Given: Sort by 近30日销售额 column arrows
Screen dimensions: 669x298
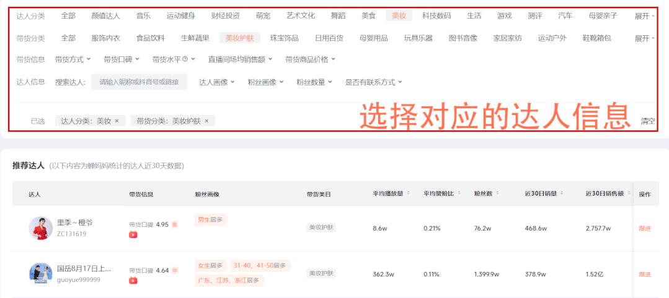Looking at the screenshot, I should click(x=627, y=194).
